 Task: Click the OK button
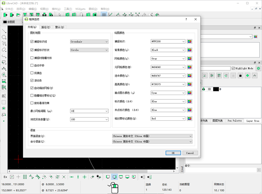pos(173,153)
